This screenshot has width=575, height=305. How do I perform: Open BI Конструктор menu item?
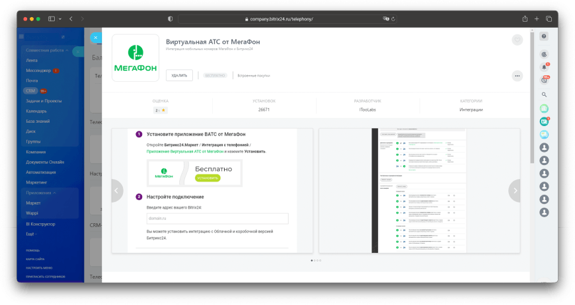[x=40, y=224]
